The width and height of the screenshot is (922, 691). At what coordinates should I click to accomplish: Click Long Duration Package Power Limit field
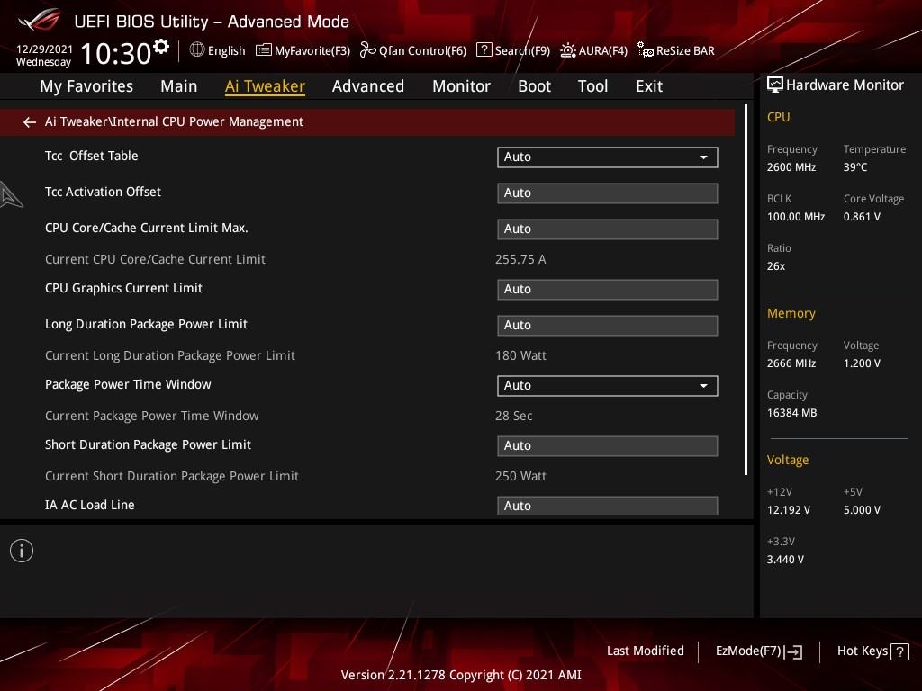pos(608,326)
